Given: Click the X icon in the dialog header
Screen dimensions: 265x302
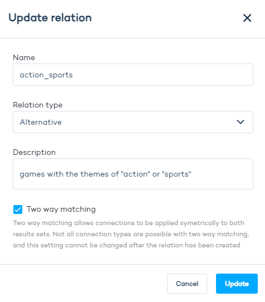Looking at the screenshot, I should [x=247, y=18].
